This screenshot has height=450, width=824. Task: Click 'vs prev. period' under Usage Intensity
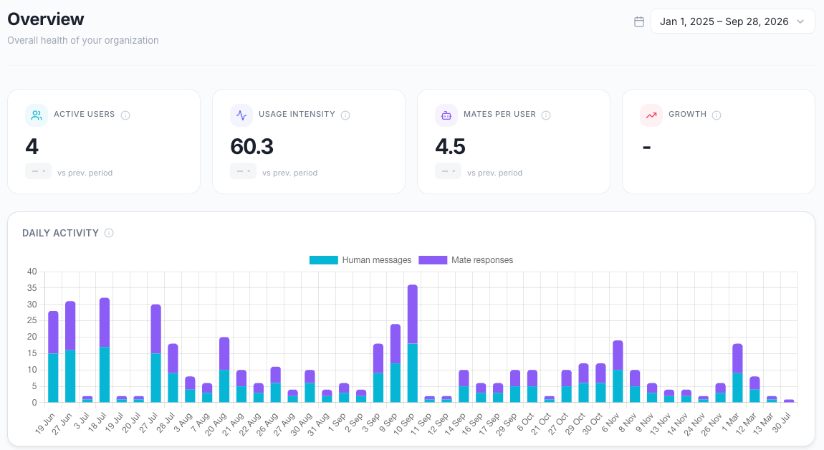pos(290,173)
